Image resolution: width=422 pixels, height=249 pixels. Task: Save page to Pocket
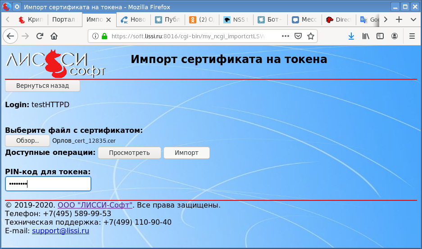[x=298, y=36]
